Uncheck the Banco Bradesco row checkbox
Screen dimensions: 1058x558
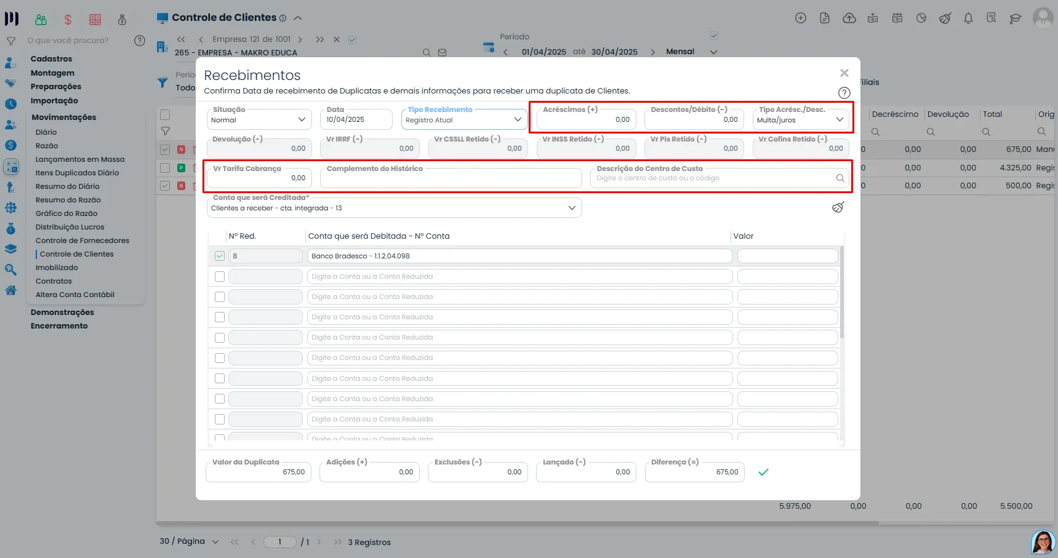220,256
